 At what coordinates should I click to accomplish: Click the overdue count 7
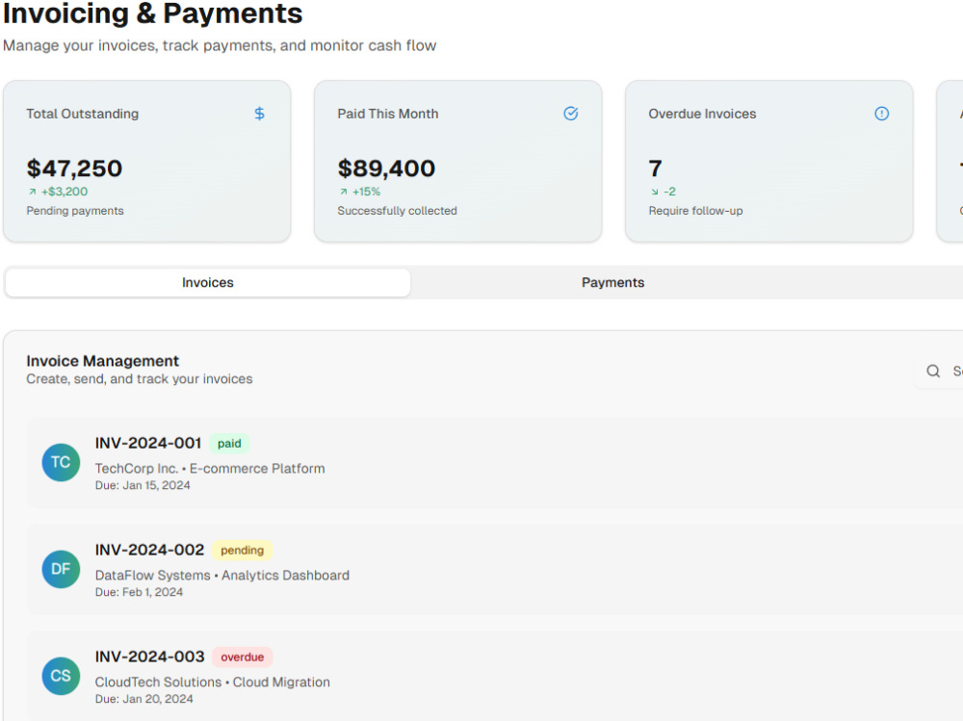coord(655,168)
